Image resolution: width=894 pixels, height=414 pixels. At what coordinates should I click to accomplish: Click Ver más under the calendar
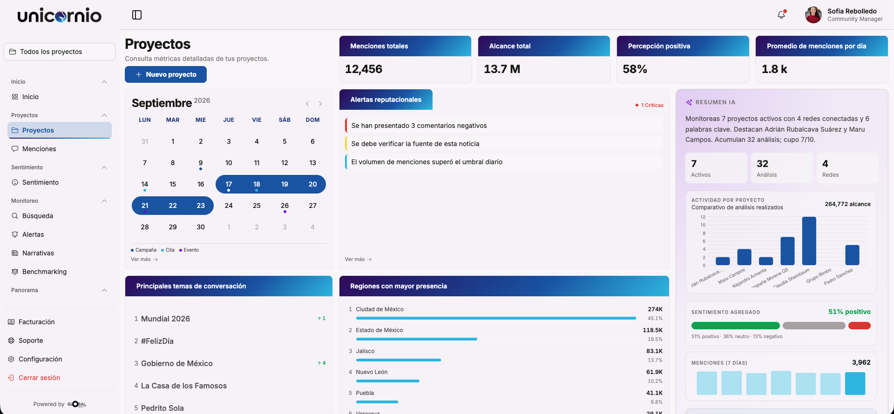144,260
